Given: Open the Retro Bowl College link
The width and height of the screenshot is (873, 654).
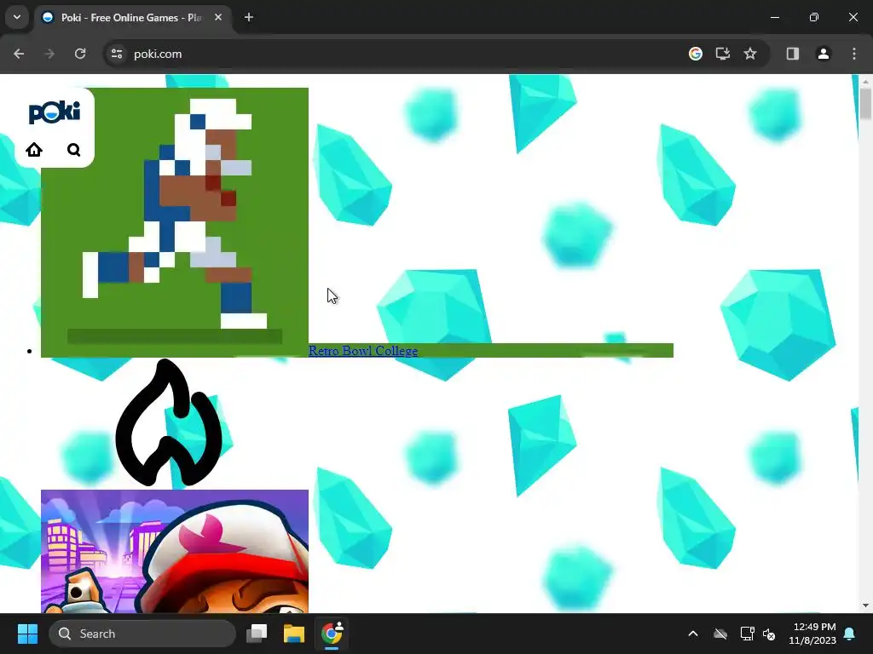Looking at the screenshot, I should point(363,351).
